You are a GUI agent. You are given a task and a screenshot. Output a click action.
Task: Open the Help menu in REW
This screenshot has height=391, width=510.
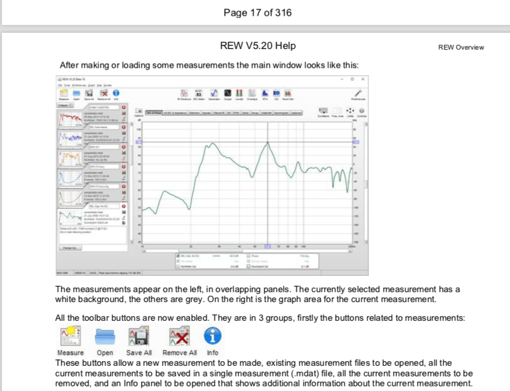(99, 85)
